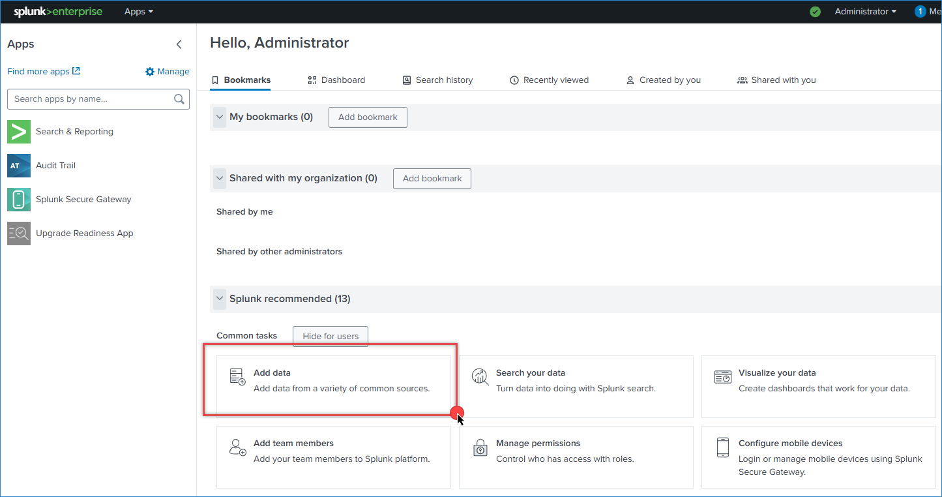Click the Search your data icon
Screen dimensions: 942x497
[x=480, y=377]
